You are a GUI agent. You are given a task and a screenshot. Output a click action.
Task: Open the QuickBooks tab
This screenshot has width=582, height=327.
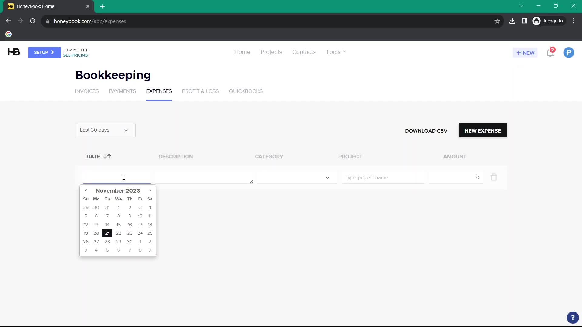point(246,91)
